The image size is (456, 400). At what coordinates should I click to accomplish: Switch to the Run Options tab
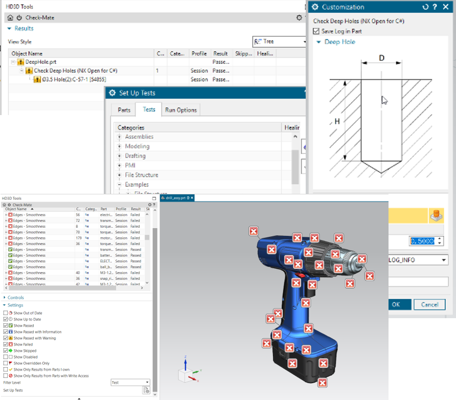(x=182, y=109)
